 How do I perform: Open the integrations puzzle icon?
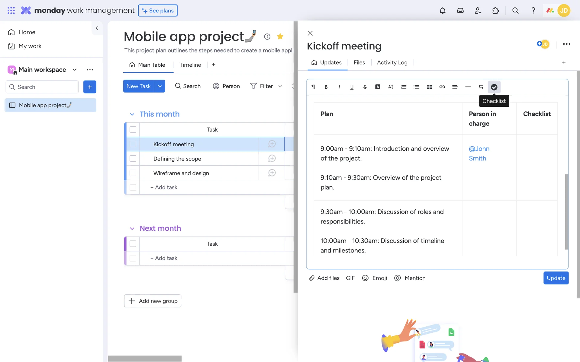tap(495, 11)
